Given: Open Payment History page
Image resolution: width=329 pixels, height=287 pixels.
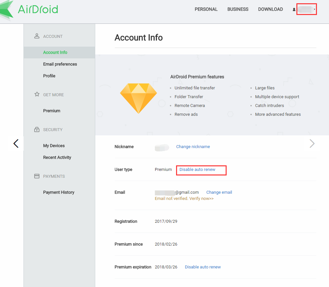Looking at the screenshot, I should (x=59, y=192).
